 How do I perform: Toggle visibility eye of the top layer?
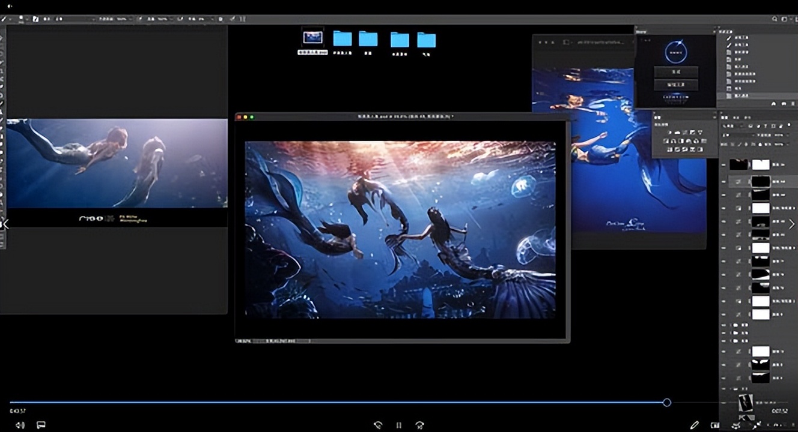pos(723,164)
